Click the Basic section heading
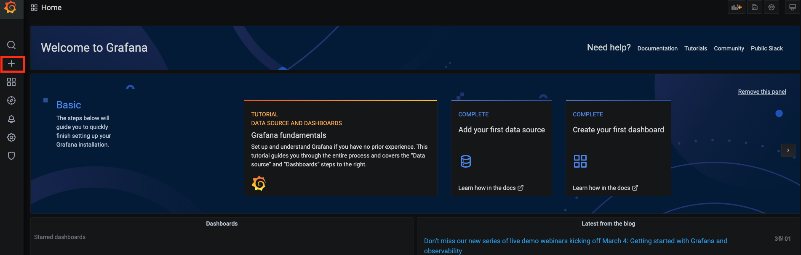 point(69,105)
